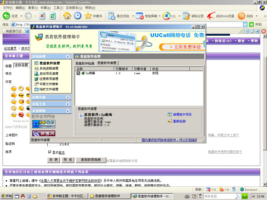The image size is (267, 200).
Task: Click the show desktop icon in the taskbar quick launch
Action: (17, 196)
